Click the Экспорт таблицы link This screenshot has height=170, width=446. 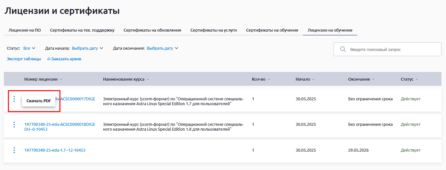point(24,59)
